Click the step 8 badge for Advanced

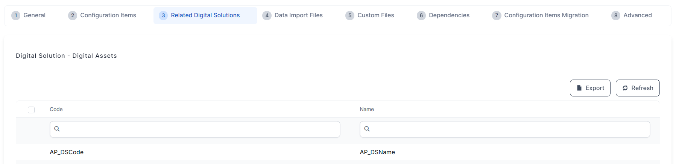coord(616,15)
